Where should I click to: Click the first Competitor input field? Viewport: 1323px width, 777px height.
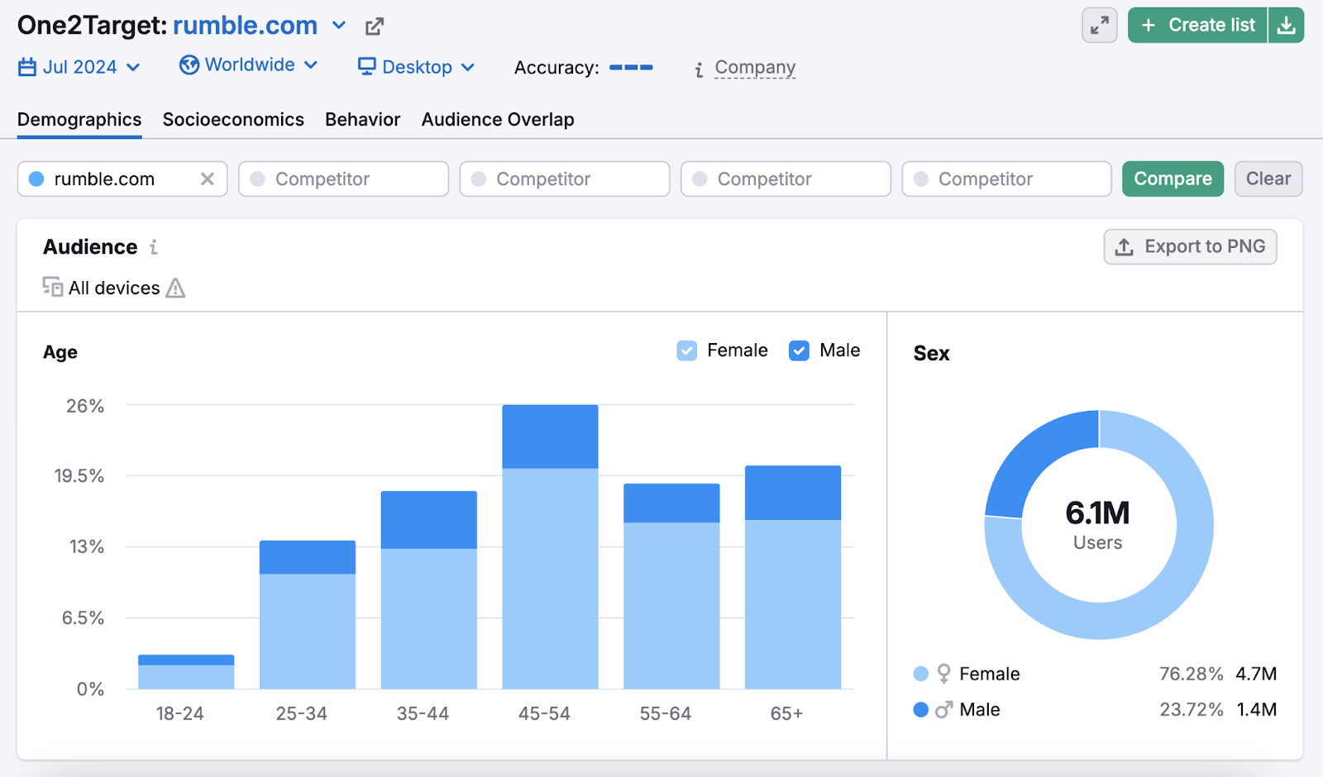point(343,179)
